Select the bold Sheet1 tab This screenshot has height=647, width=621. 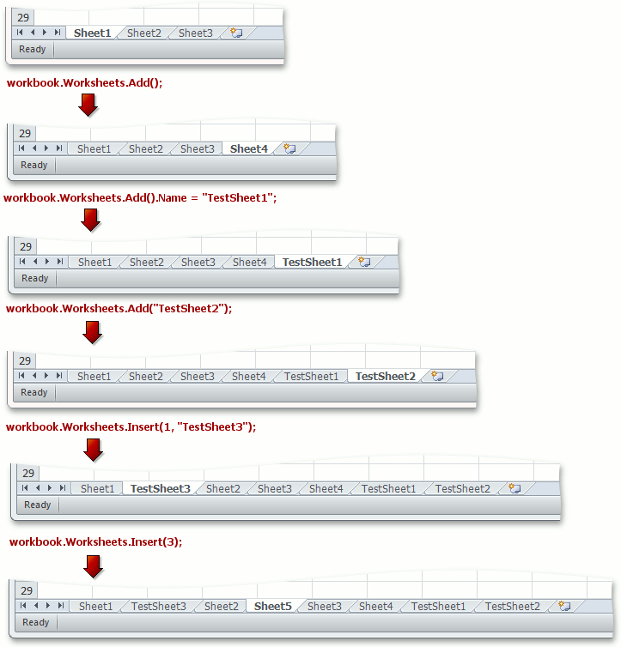tap(92, 33)
